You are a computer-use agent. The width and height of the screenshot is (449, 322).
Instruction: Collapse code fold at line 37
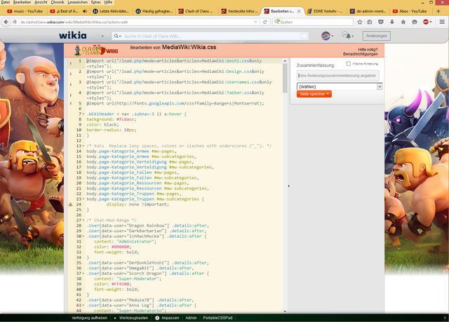[83, 274]
